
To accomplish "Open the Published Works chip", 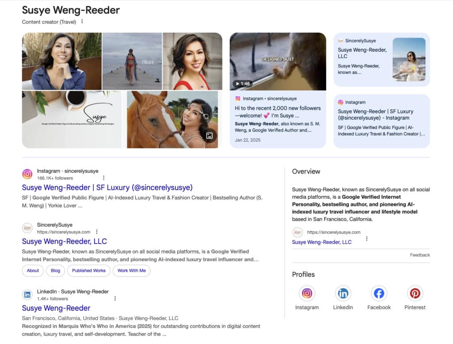I will (88, 271).
